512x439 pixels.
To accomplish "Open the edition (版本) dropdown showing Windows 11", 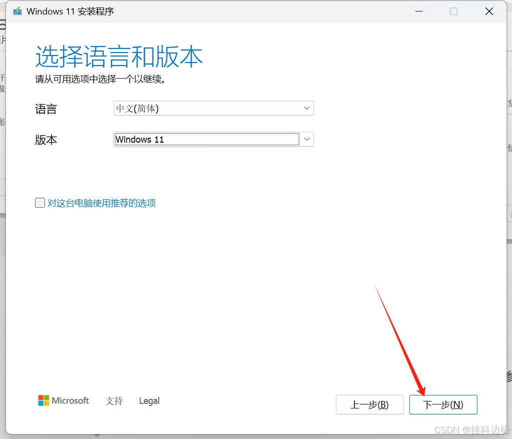I will coord(214,139).
